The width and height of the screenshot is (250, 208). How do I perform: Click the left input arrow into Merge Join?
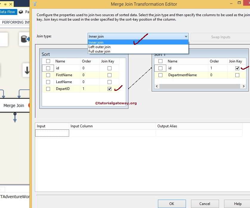tap(3, 96)
